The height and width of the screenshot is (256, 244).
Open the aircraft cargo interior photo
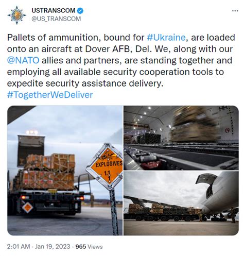[181, 138]
